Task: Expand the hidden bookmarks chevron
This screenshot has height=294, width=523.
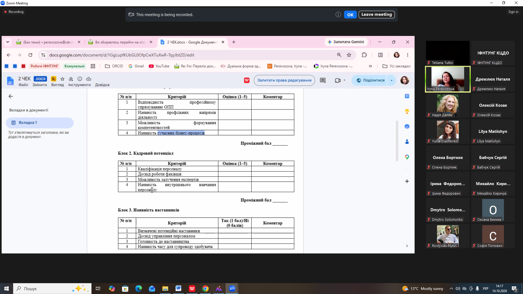Action: click(370, 66)
